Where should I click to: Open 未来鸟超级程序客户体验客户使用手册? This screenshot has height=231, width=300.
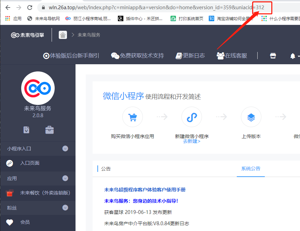point(145,190)
